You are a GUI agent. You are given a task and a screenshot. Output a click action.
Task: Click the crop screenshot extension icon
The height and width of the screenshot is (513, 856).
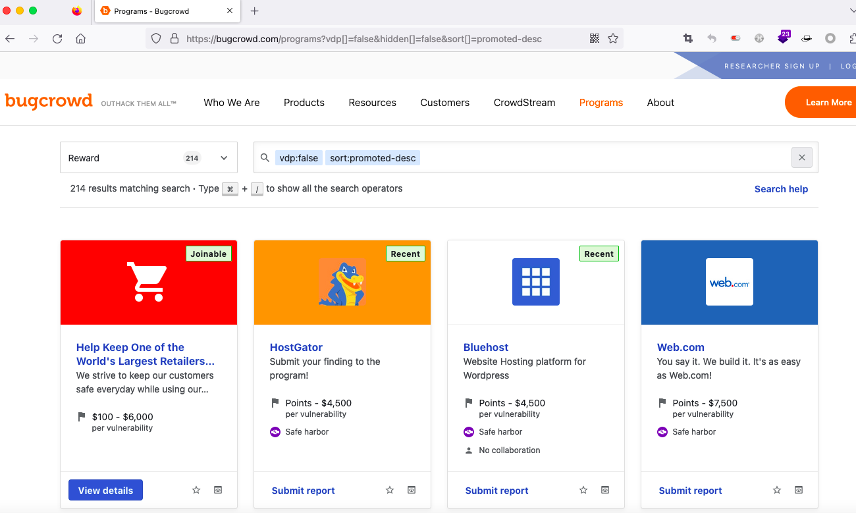[688, 38]
